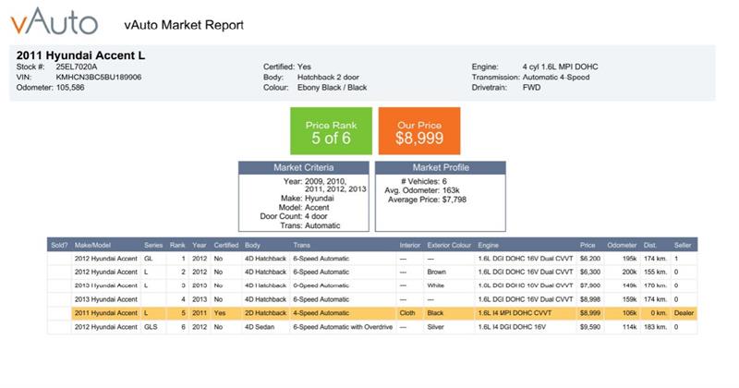Click the $9,590 price cell

[x=590, y=327]
